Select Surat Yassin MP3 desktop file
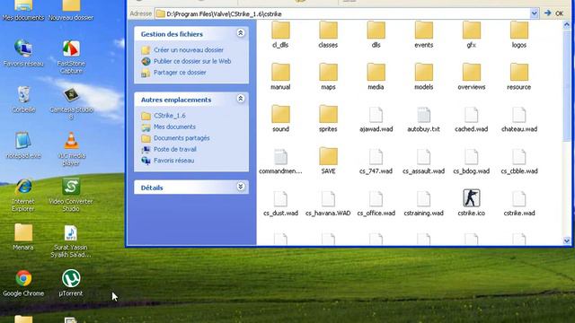Screen dimensions: 575x323 pyautogui.click(x=71, y=241)
